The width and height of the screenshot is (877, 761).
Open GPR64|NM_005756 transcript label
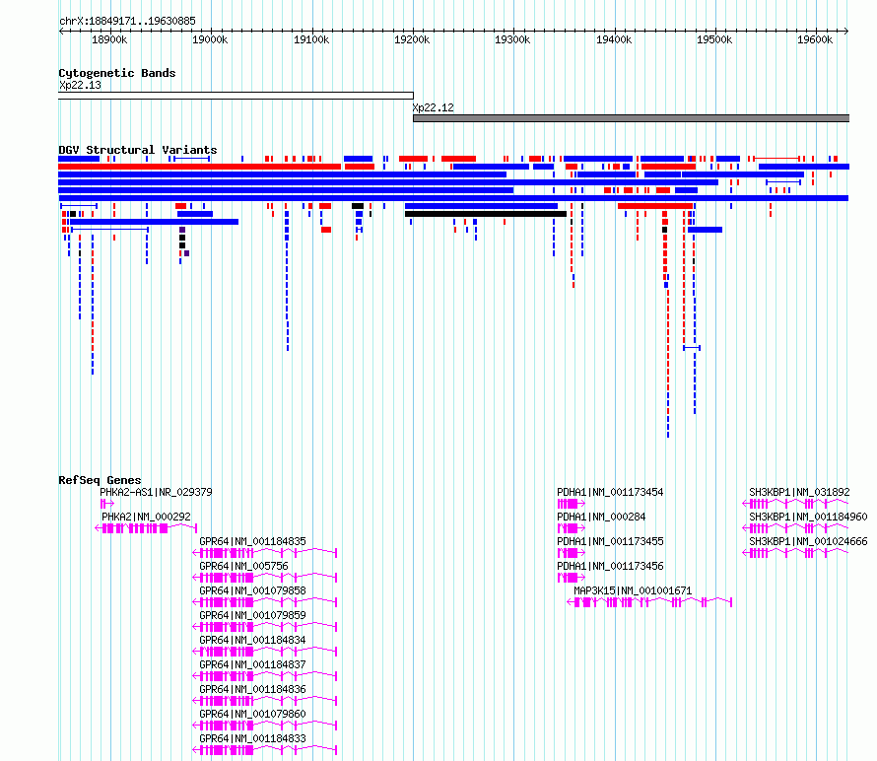[243, 566]
